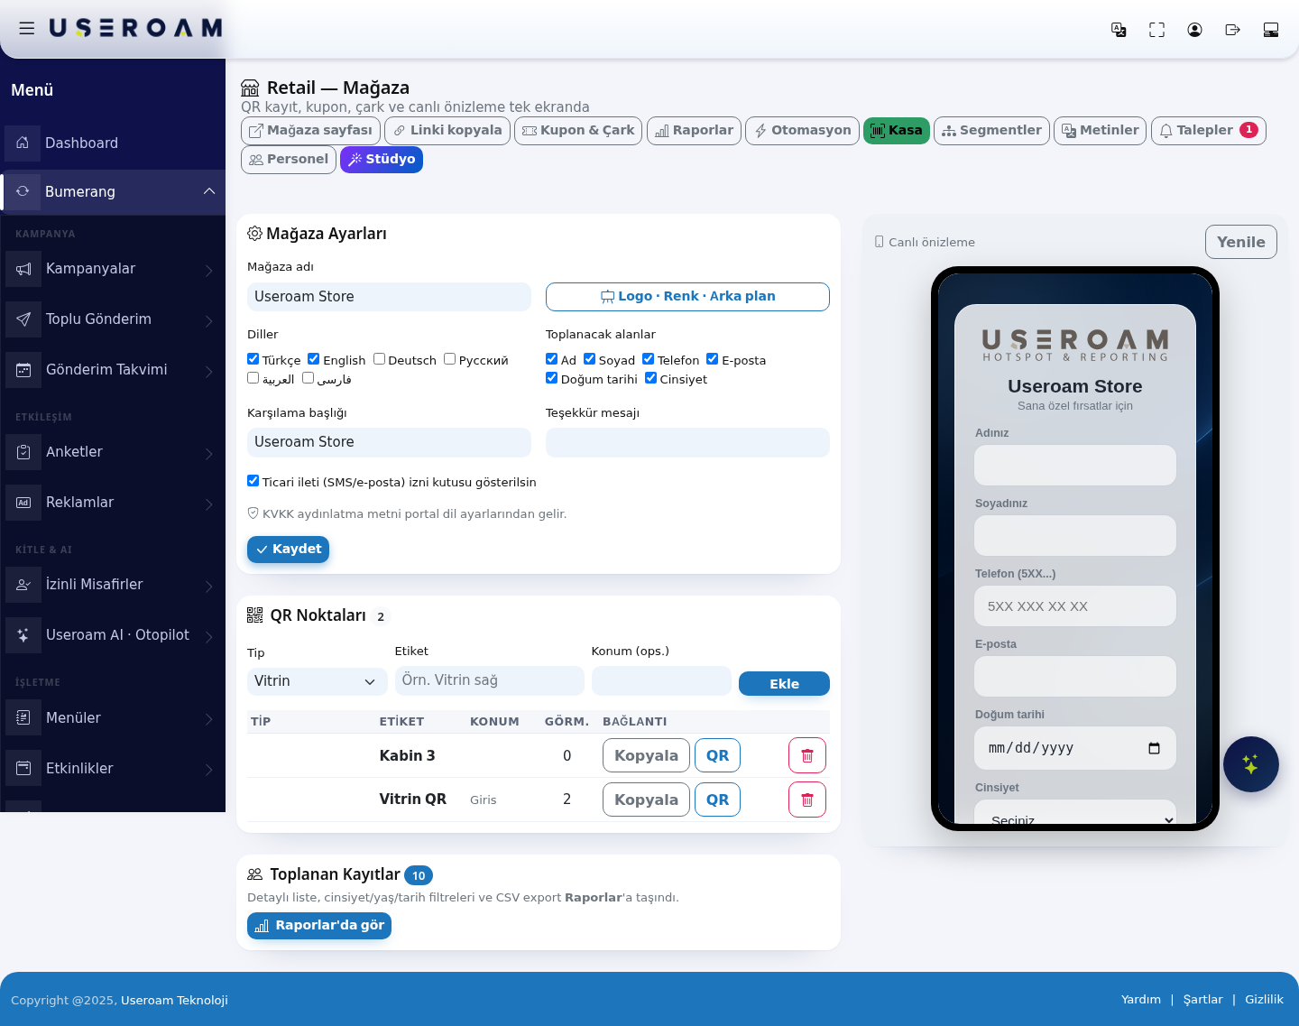Viewport: 1299px width, 1026px height.
Task: Open the Tip dropdown showing Vitrin
Action: (317, 681)
